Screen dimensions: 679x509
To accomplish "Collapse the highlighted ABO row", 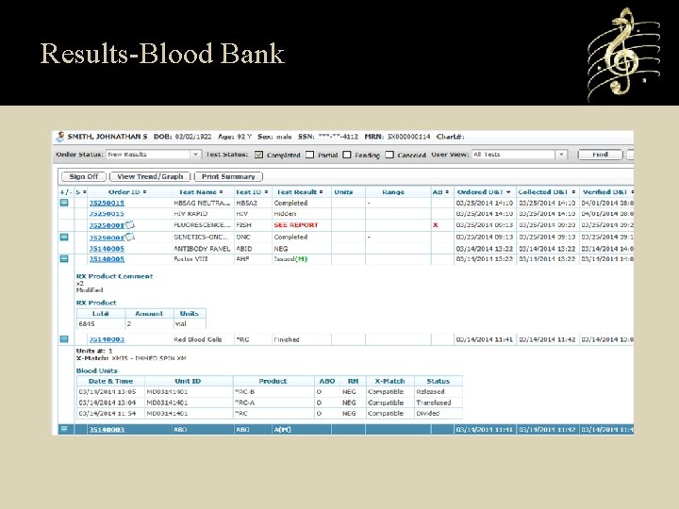I will (x=64, y=429).
